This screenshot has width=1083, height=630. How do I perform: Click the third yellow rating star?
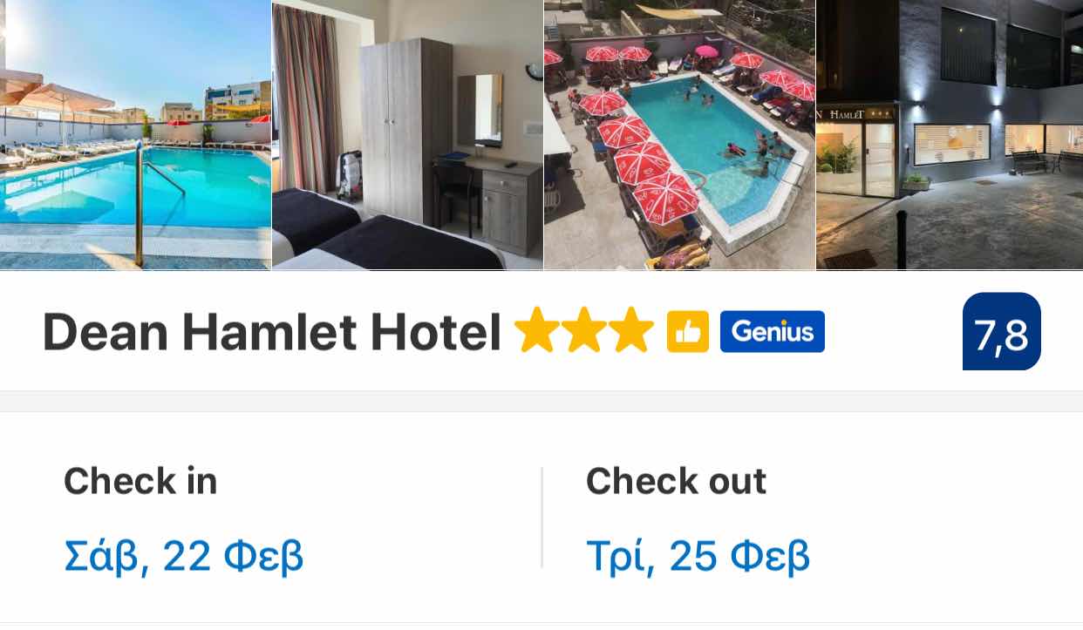tap(631, 330)
